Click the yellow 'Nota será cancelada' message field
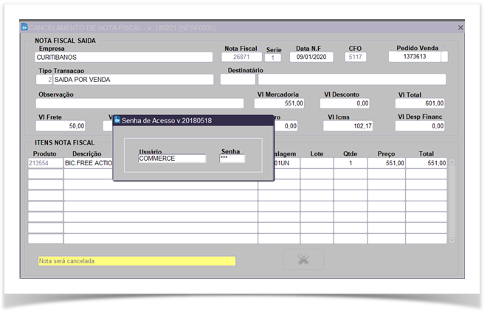This screenshot has height=315, width=490. [137, 261]
